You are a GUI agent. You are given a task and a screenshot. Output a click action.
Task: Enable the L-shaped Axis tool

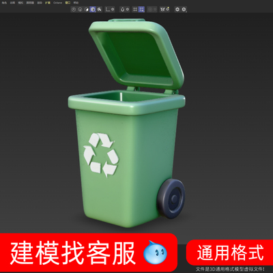pyautogui.click(x=108, y=10)
